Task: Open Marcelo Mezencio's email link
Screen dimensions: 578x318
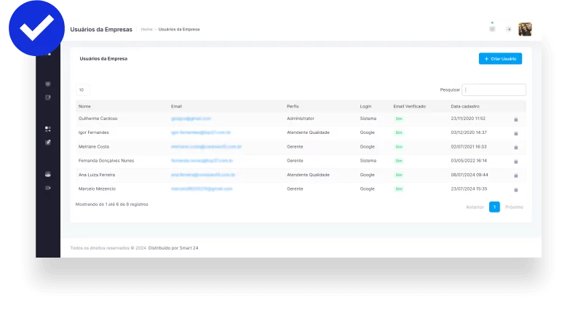Action: [x=202, y=188]
